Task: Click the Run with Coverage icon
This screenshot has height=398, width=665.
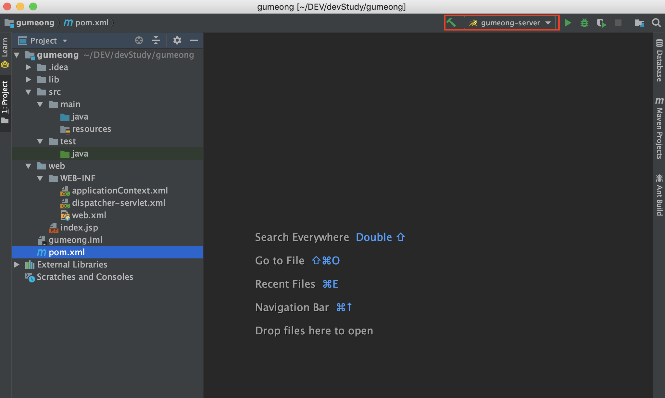Action: click(601, 23)
